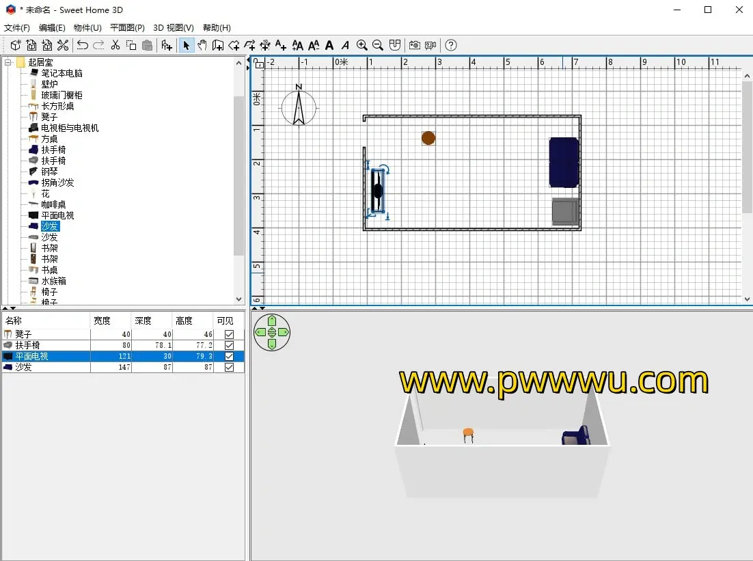753x561 pixels.
Task: Click the Add furniture to home icon
Action: (167, 45)
